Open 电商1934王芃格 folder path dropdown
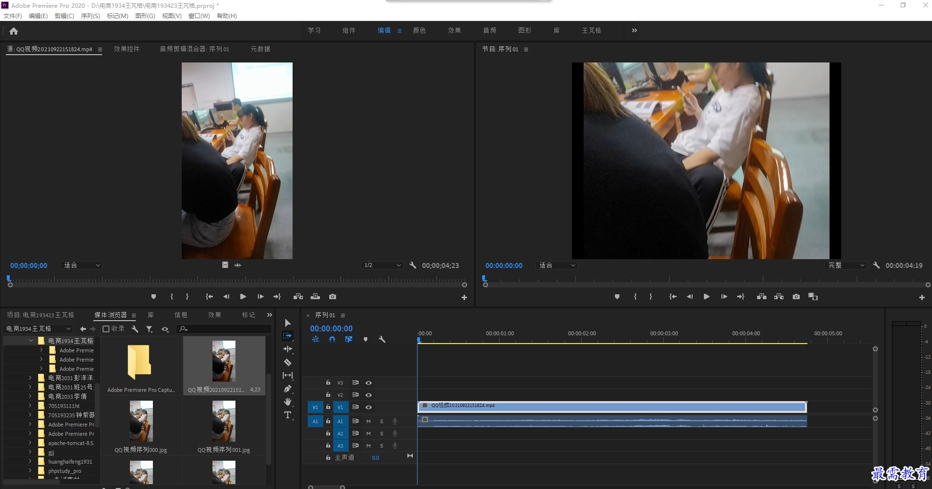The height and width of the screenshot is (489, 932). 38,329
